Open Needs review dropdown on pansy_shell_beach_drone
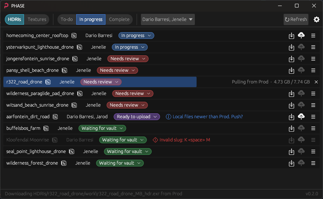This screenshot has height=199, width=323. click(x=117, y=70)
